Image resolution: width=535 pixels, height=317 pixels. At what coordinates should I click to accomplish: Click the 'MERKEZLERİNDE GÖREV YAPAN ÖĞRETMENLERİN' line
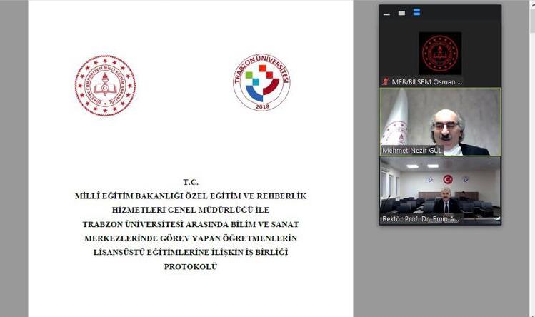click(191, 238)
